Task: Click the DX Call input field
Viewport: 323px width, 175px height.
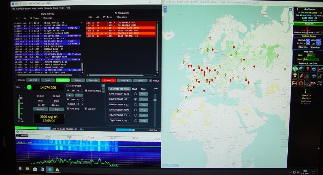Action: [x=40, y=101]
